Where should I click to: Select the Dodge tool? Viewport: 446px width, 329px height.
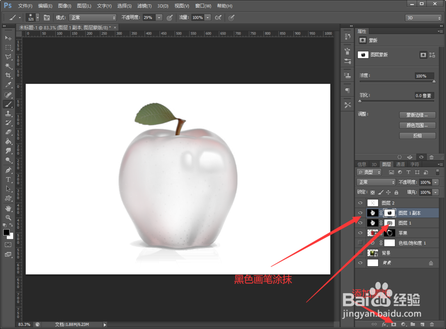coord(8,160)
